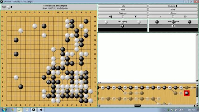Screen dimensions: 199x112
Task: Expand the Tool dropdown arrow
Action: (12, 7)
